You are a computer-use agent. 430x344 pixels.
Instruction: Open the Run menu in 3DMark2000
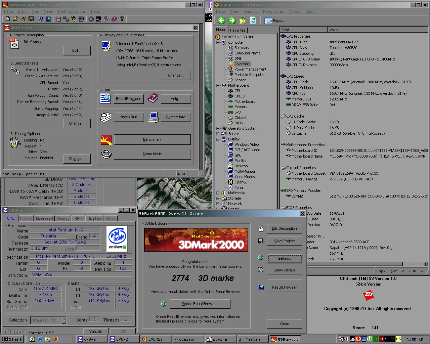pyautogui.click(x=36, y=11)
